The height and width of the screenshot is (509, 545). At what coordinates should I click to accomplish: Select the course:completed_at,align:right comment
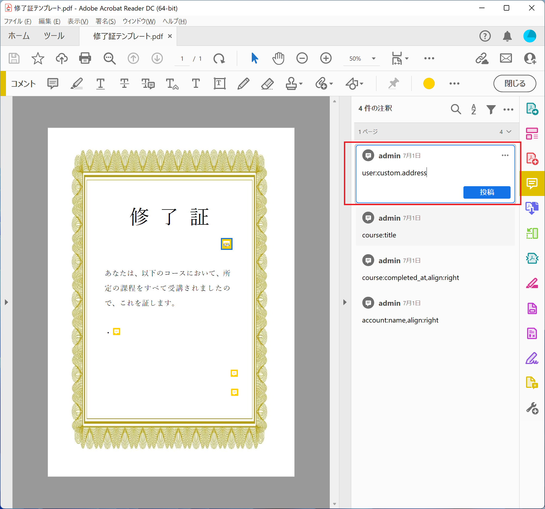click(435, 269)
